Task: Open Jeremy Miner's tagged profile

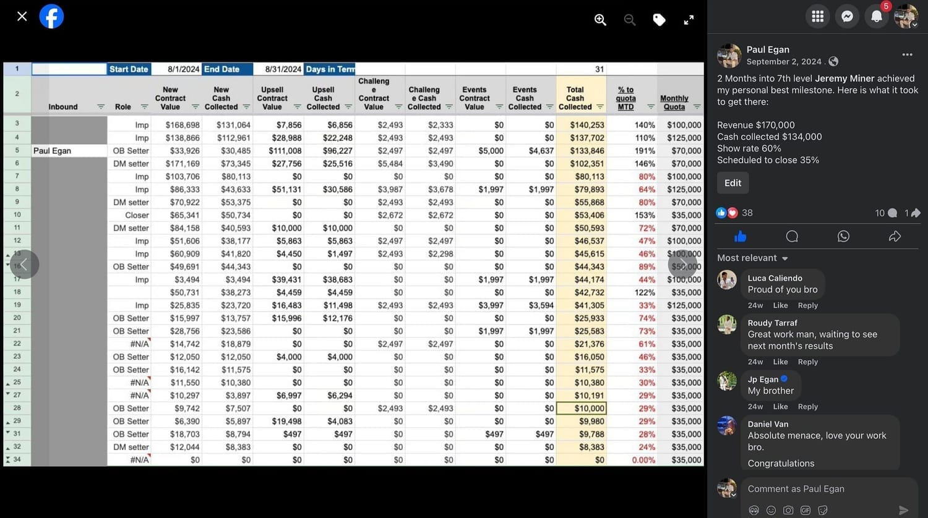Action: point(844,79)
